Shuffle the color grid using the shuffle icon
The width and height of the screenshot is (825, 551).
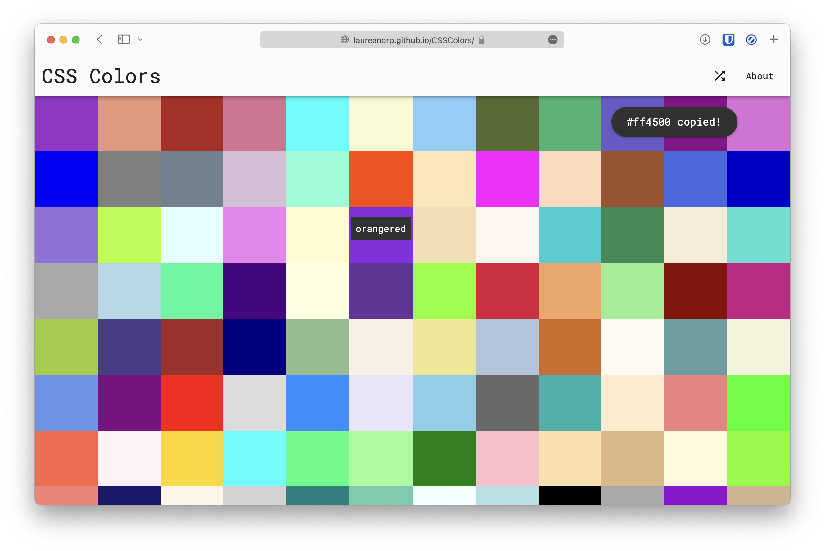pos(720,76)
